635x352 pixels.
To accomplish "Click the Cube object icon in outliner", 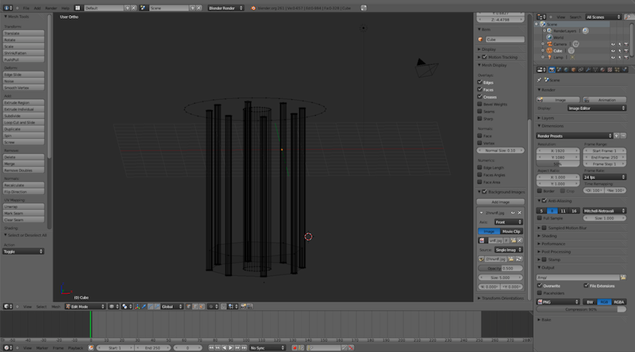I will point(549,51).
